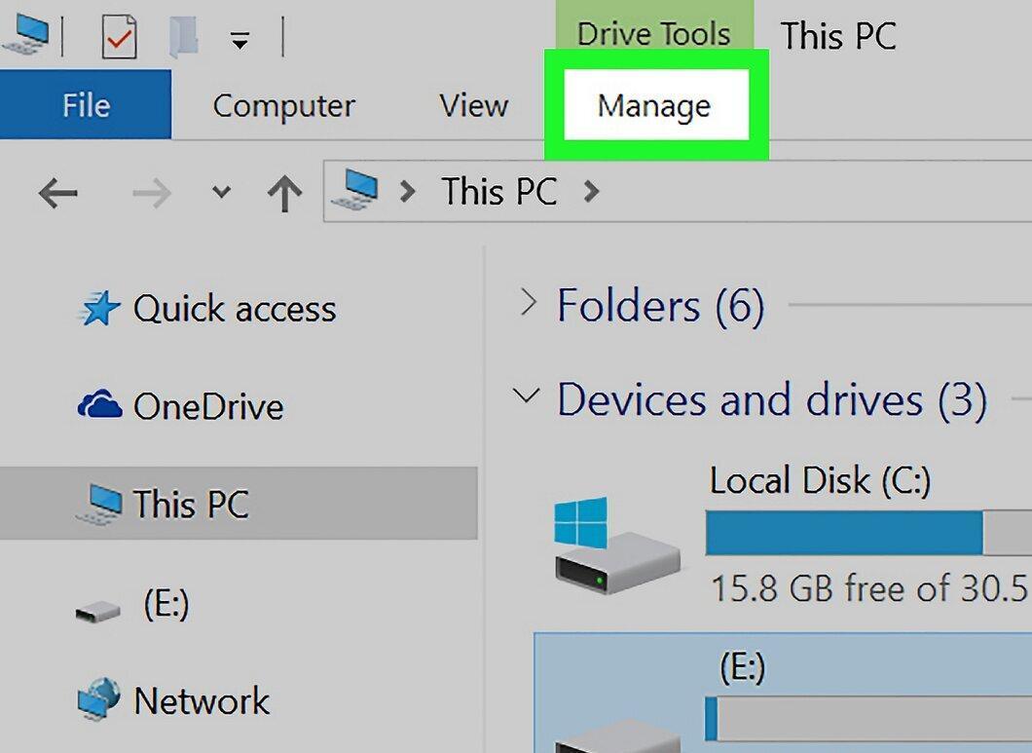This screenshot has width=1032, height=753.
Task: Open OneDrive in the navigation pane
Action: click(180, 406)
